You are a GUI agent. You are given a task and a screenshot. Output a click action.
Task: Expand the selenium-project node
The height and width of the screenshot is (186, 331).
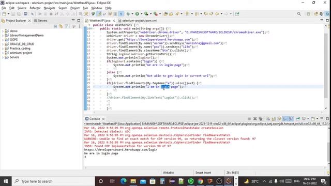[x=3, y=53]
